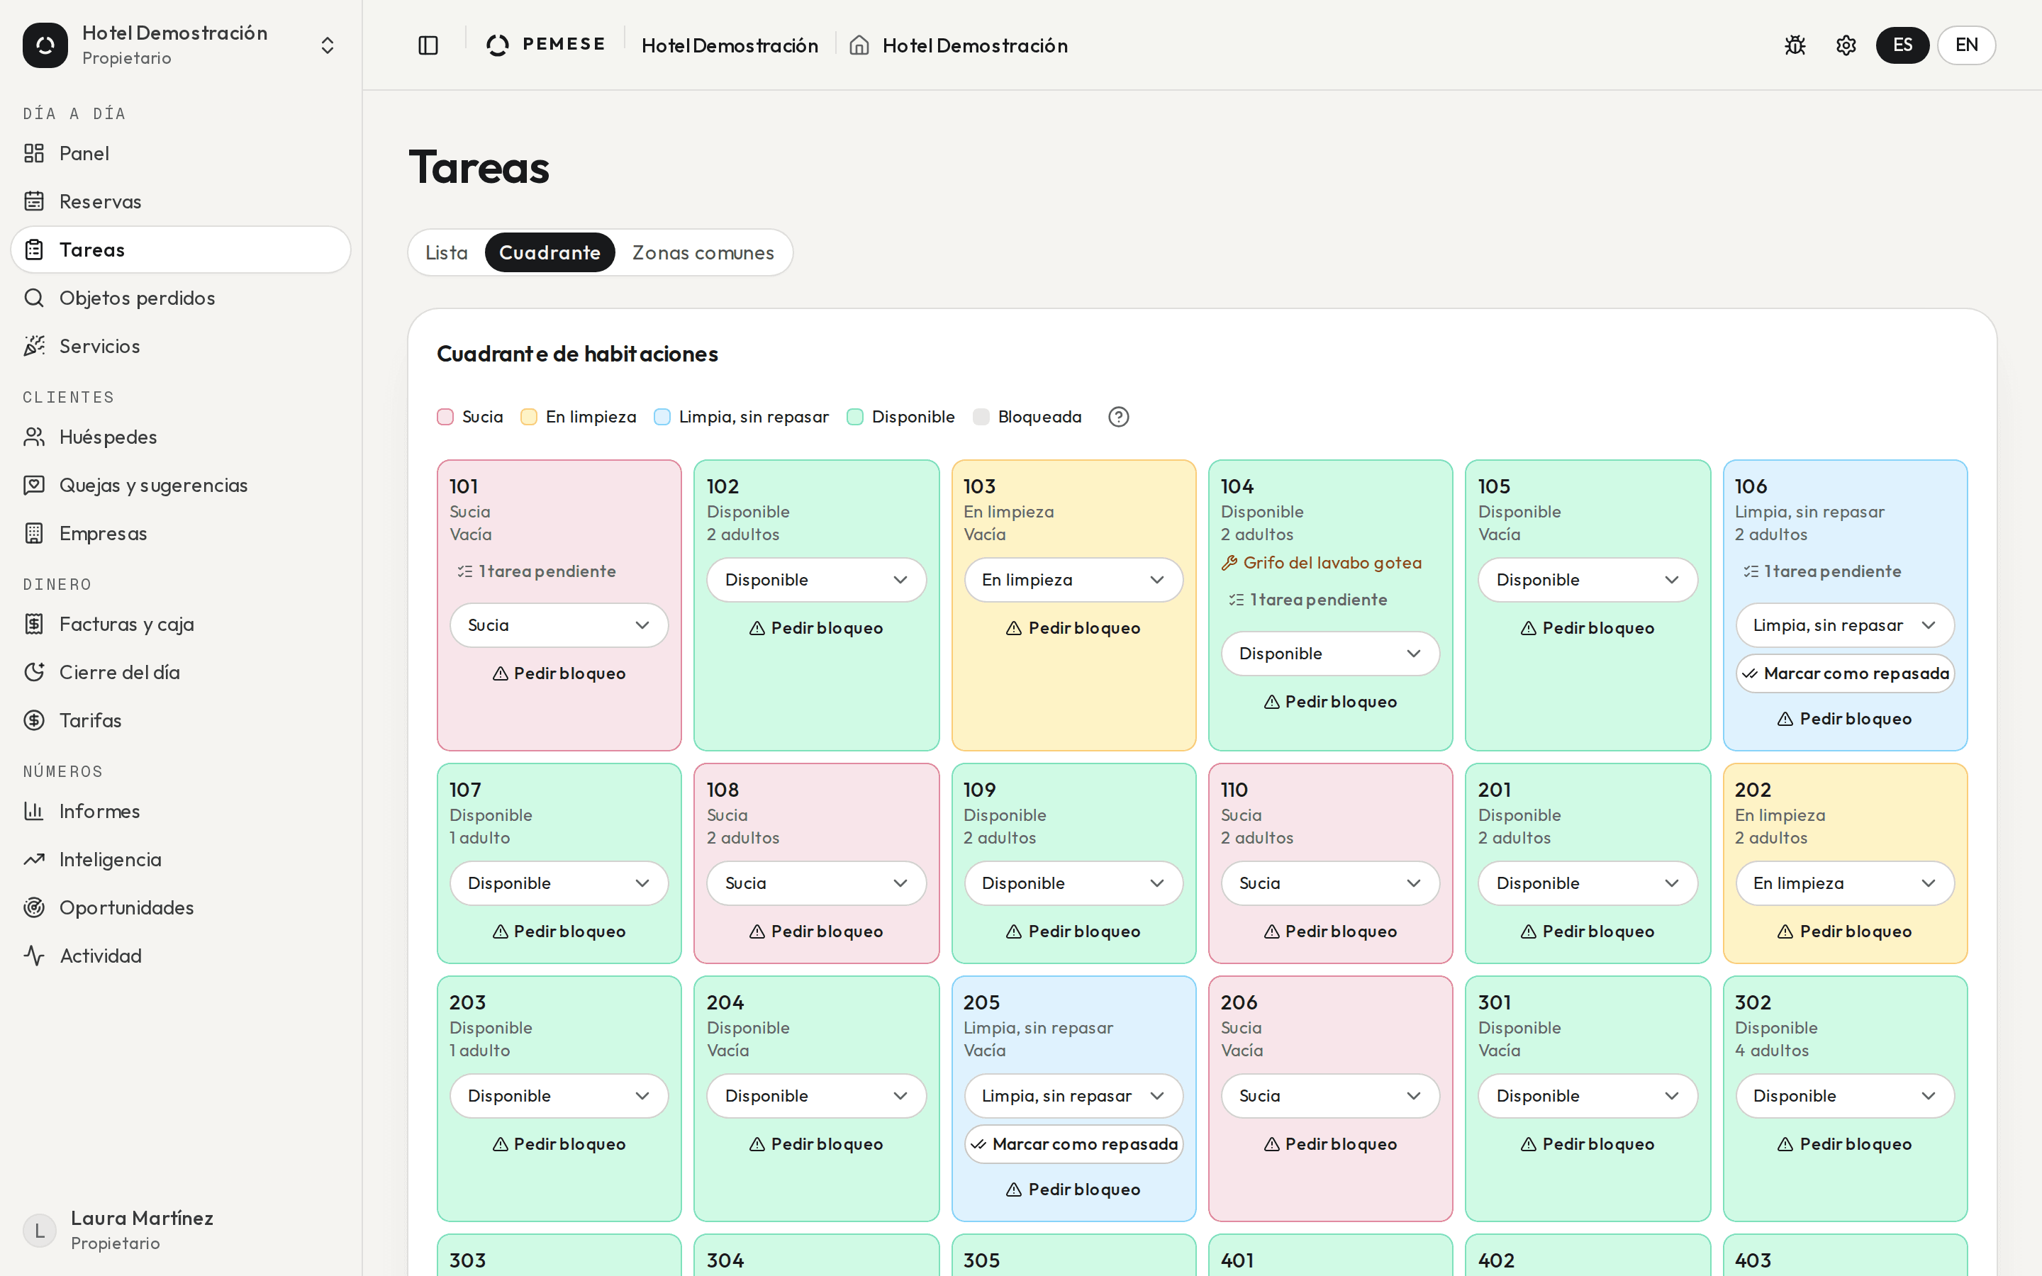This screenshot has height=1276, width=2042.
Task: Request block for room 102
Action: click(x=816, y=629)
